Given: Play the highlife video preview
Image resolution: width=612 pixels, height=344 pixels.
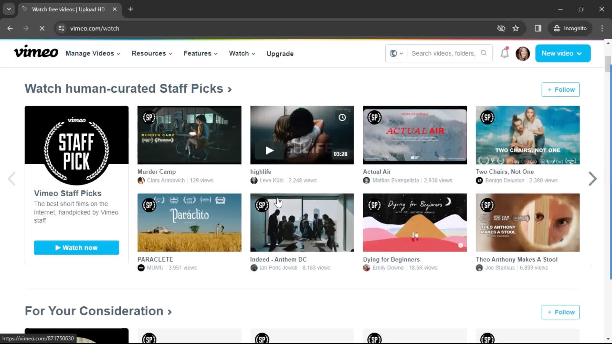Looking at the screenshot, I should tap(270, 150).
